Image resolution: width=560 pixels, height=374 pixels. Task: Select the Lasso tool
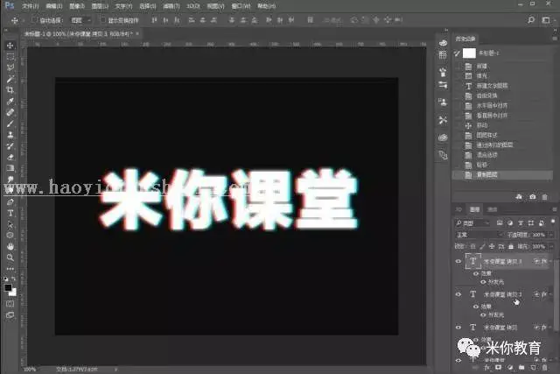[x=10, y=67]
